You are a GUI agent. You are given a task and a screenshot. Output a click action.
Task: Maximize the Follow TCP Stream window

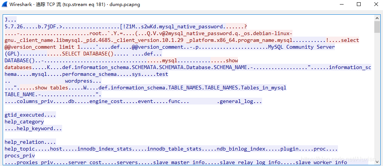coord(359,5)
